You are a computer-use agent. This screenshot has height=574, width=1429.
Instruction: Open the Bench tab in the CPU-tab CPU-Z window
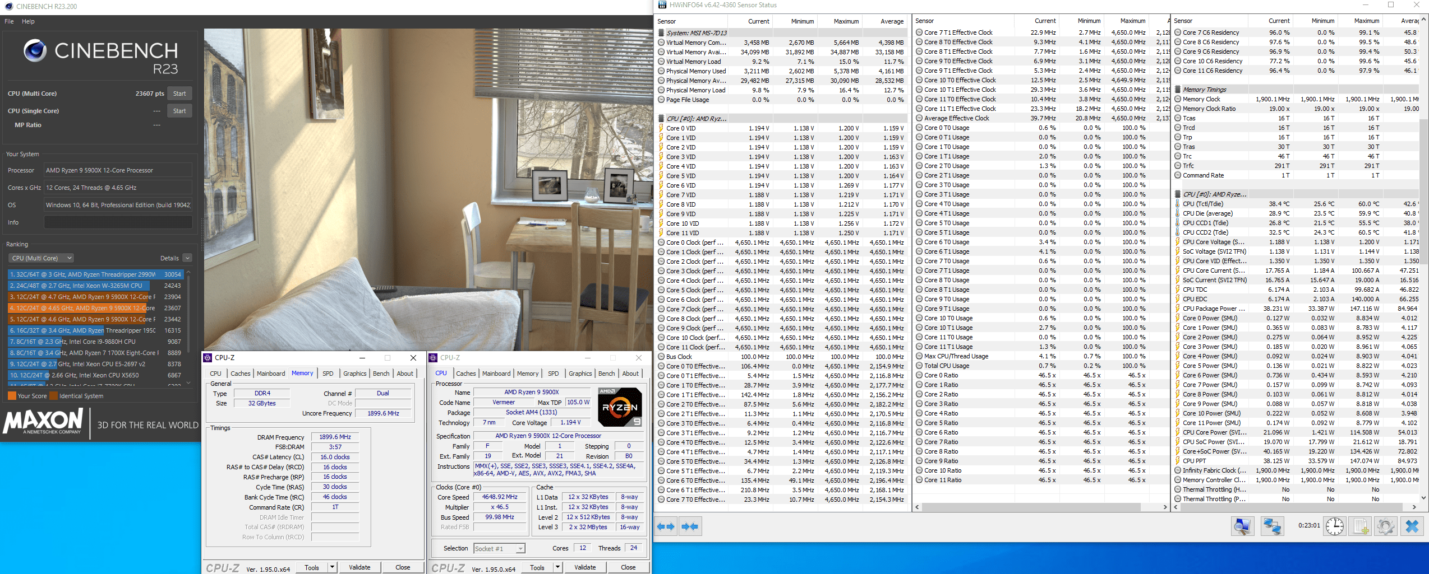[x=606, y=374]
